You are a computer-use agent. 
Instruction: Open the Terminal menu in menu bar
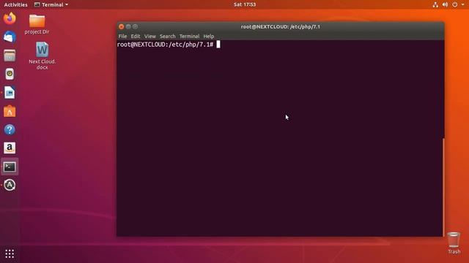189,36
